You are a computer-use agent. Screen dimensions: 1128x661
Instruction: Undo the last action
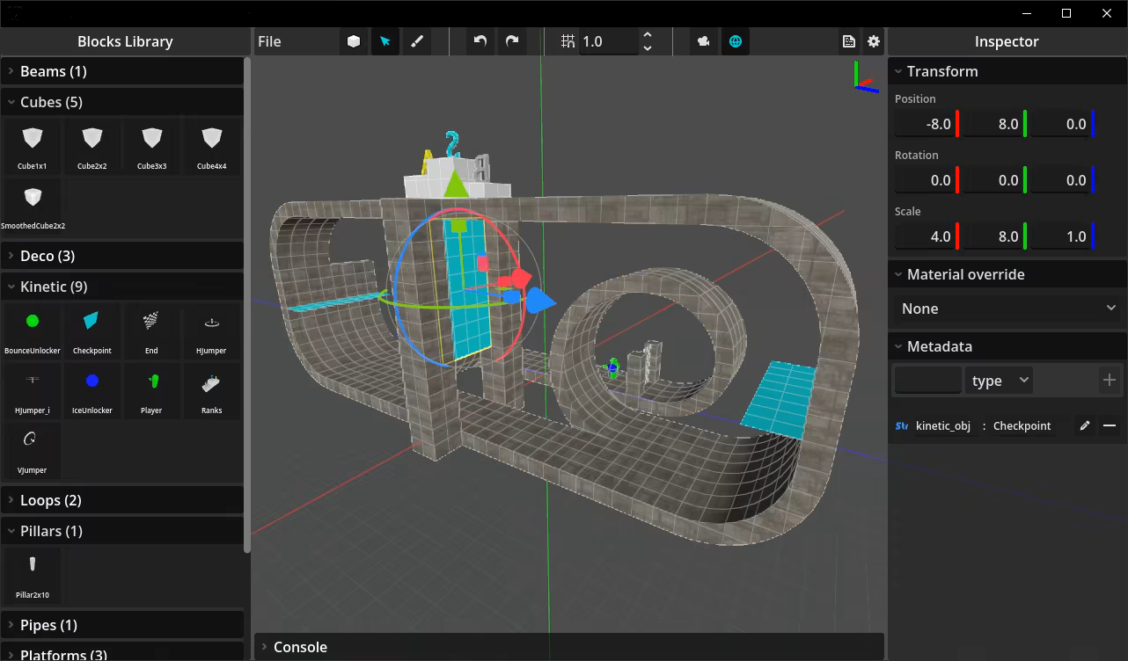pos(480,41)
